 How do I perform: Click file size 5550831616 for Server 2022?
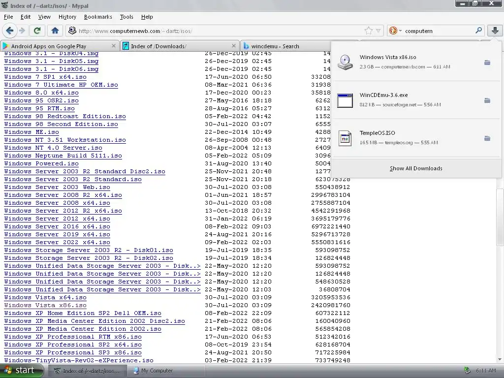click(331, 242)
